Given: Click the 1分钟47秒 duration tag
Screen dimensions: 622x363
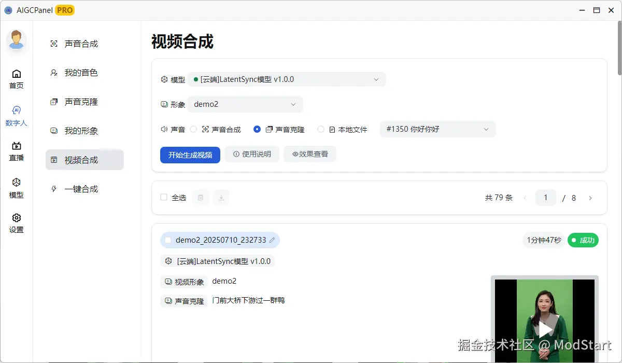Looking at the screenshot, I should [x=544, y=240].
